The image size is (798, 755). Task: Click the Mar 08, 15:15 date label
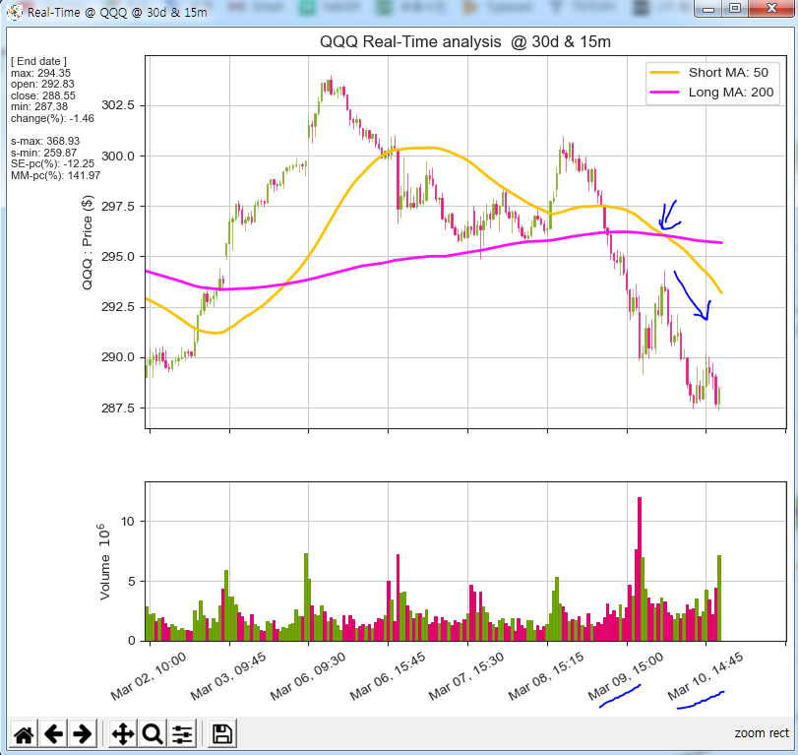click(546, 676)
